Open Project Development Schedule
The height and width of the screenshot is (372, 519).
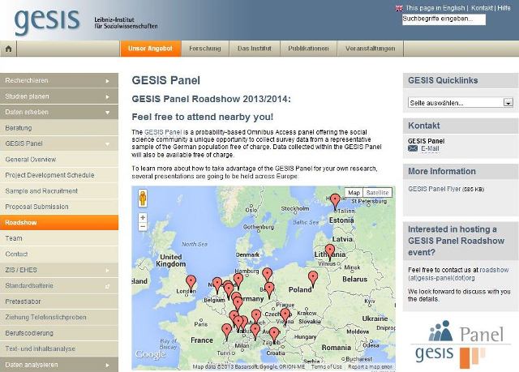click(x=59, y=175)
